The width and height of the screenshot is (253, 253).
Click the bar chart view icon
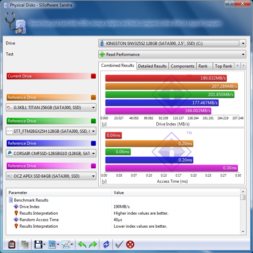pyautogui.click(x=52, y=245)
